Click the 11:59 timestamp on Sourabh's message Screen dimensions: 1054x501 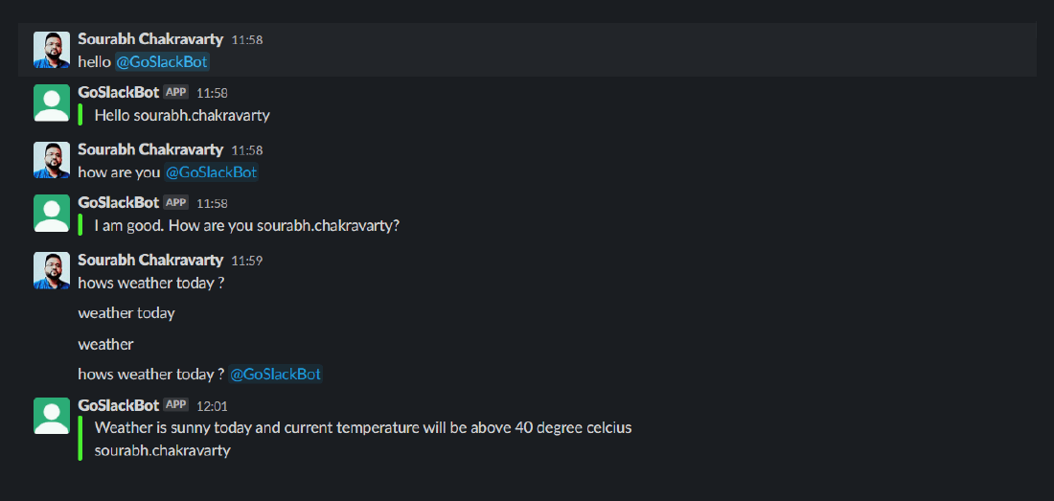coord(246,261)
